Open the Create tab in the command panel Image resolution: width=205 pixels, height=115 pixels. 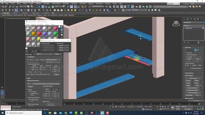point(184,19)
